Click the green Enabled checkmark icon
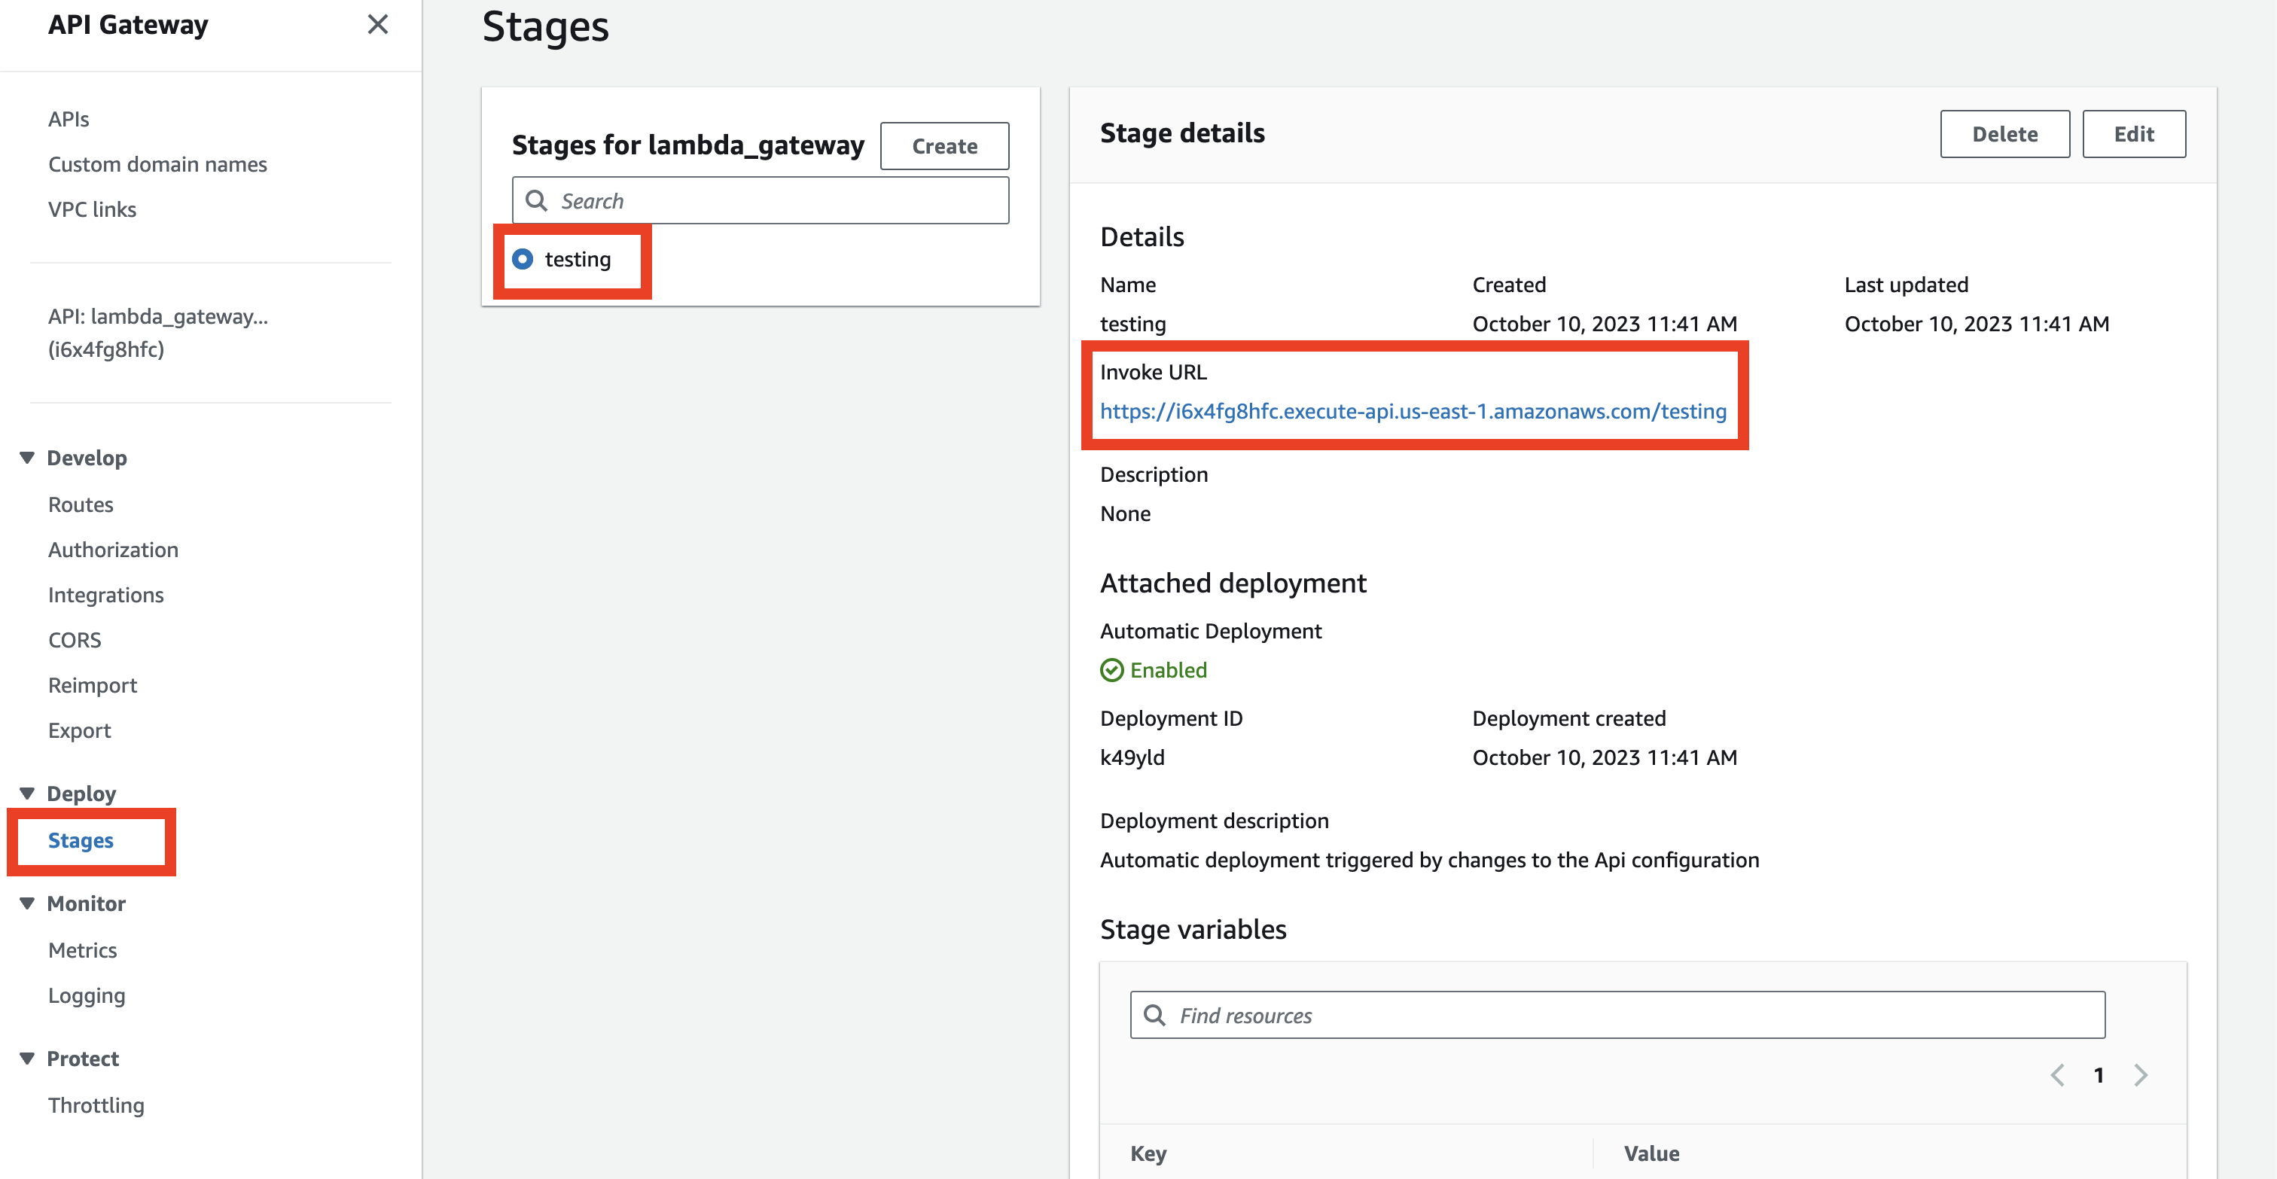Screen dimensions: 2277x1179 (1113, 670)
